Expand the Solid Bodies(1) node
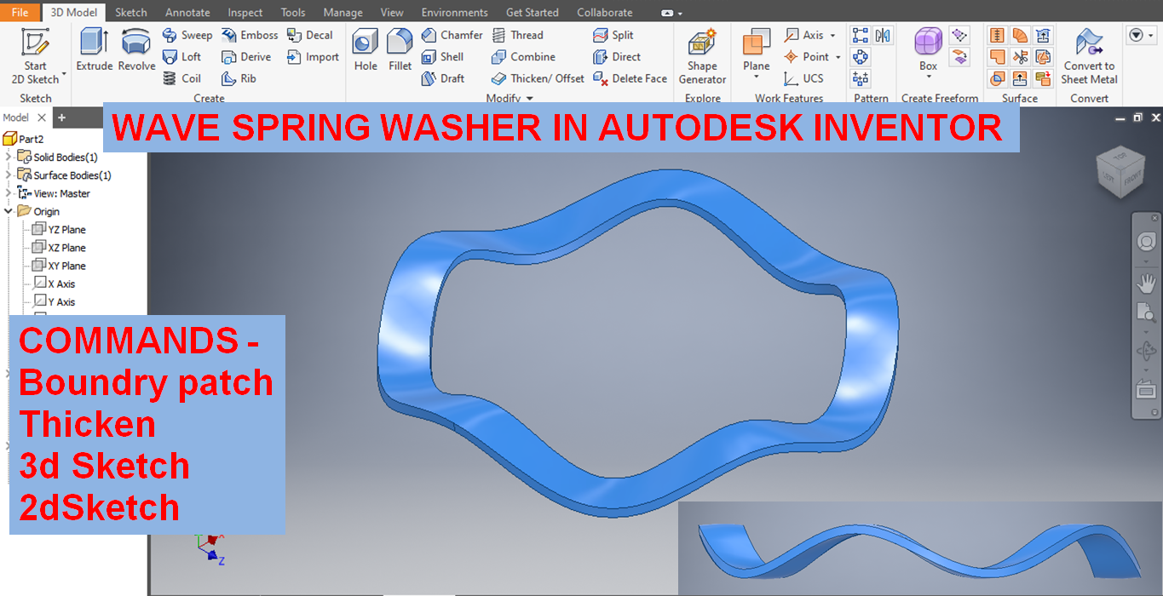The width and height of the screenshot is (1163, 596). click(9, 157)
